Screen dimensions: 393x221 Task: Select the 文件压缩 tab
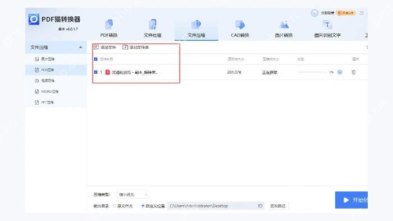pyautogui.click(x=196, y=29)
